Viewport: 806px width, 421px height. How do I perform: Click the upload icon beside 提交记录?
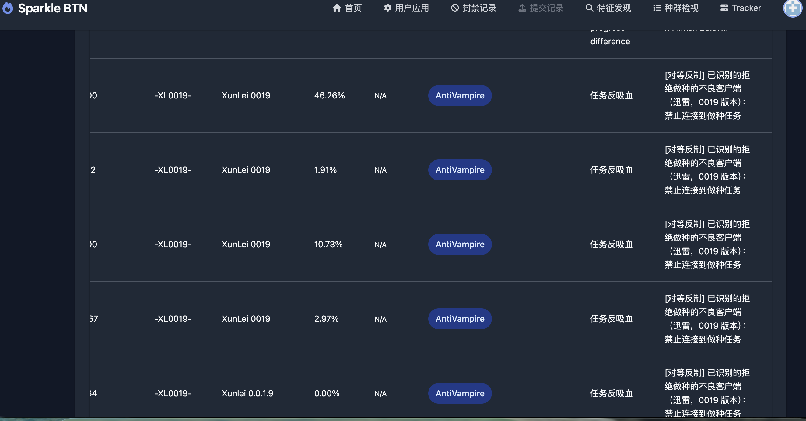coord(522,8)
